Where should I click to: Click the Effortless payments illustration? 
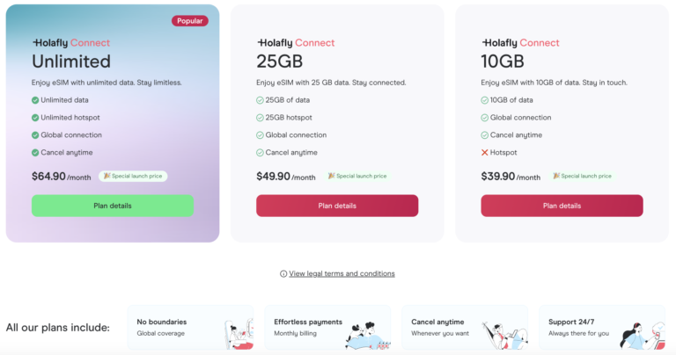pos(368,334)
